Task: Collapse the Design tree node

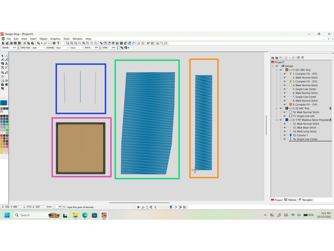Action: click(x=273, y=66)
